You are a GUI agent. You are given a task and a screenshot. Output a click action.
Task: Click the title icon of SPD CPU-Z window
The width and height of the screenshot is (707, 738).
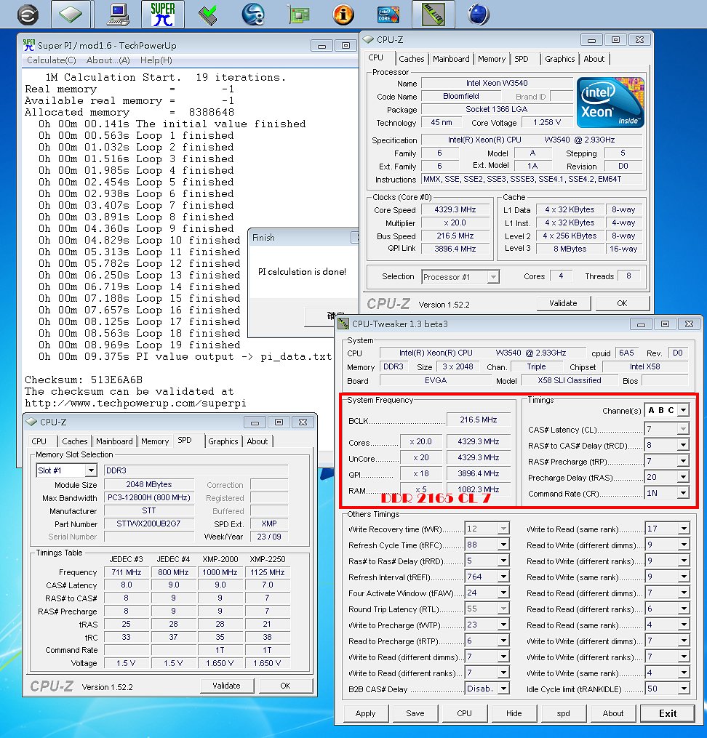pos(31,422)
